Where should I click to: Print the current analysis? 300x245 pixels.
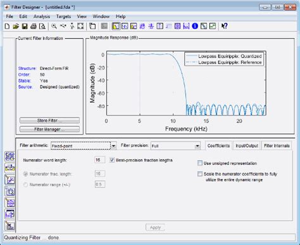tap(34, 26)
